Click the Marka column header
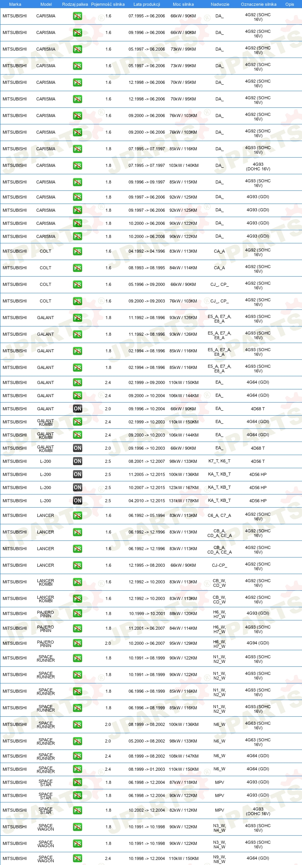 [x=15, y=4]
